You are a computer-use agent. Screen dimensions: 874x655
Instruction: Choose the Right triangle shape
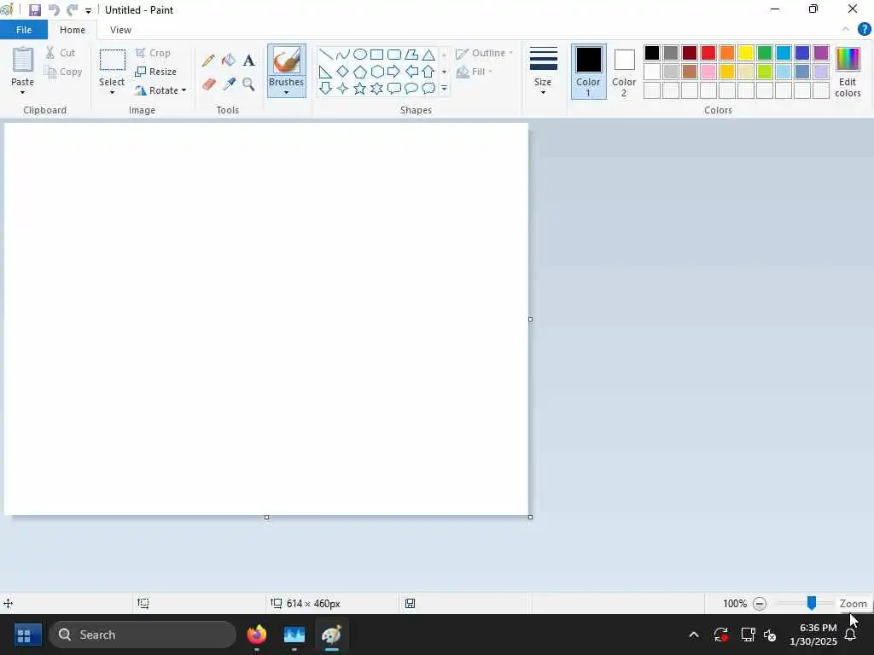(x=325, y=72)
